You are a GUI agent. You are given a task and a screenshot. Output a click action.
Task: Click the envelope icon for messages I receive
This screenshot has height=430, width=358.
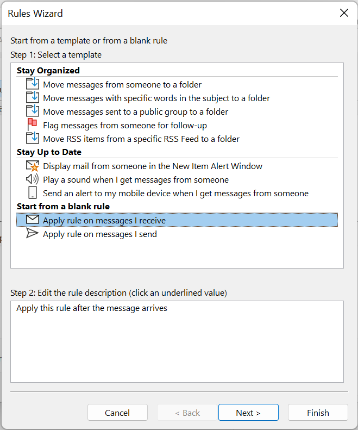coord(33,220)
